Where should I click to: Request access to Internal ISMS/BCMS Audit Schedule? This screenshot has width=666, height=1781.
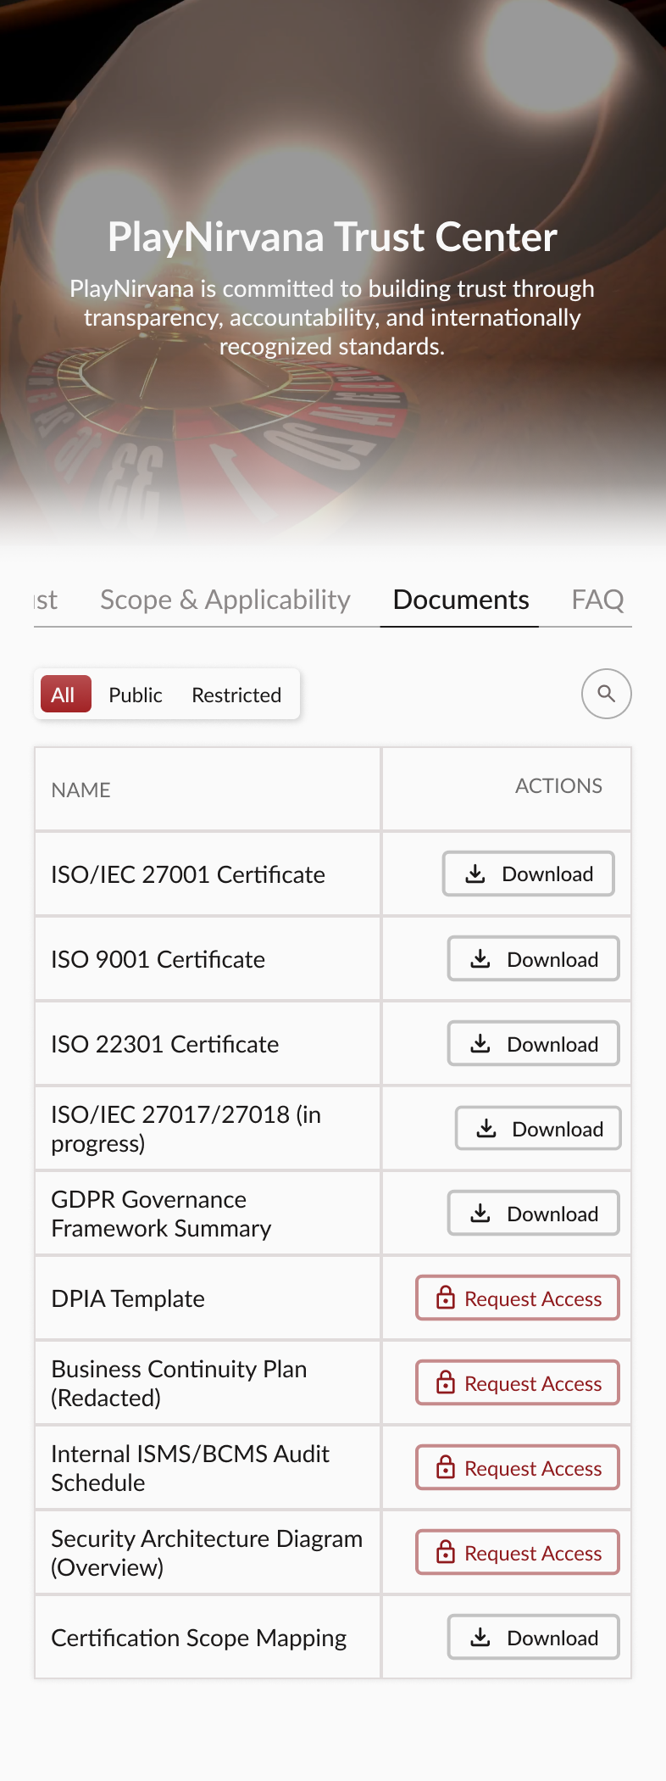click(x=518, y=1467)
